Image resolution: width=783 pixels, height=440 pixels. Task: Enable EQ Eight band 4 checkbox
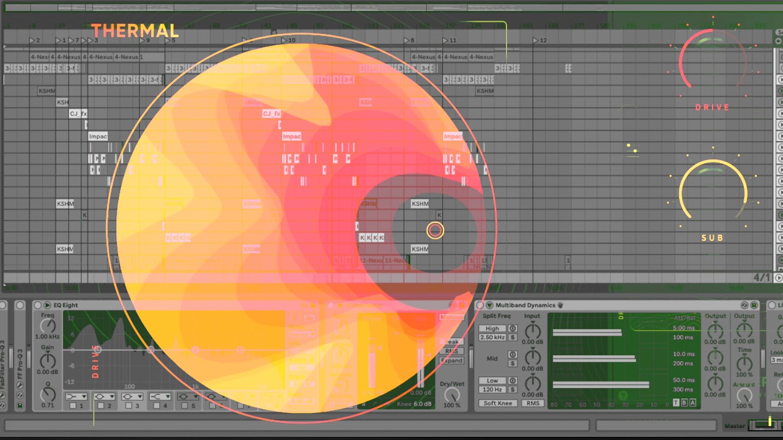click(x=158, y=406)
